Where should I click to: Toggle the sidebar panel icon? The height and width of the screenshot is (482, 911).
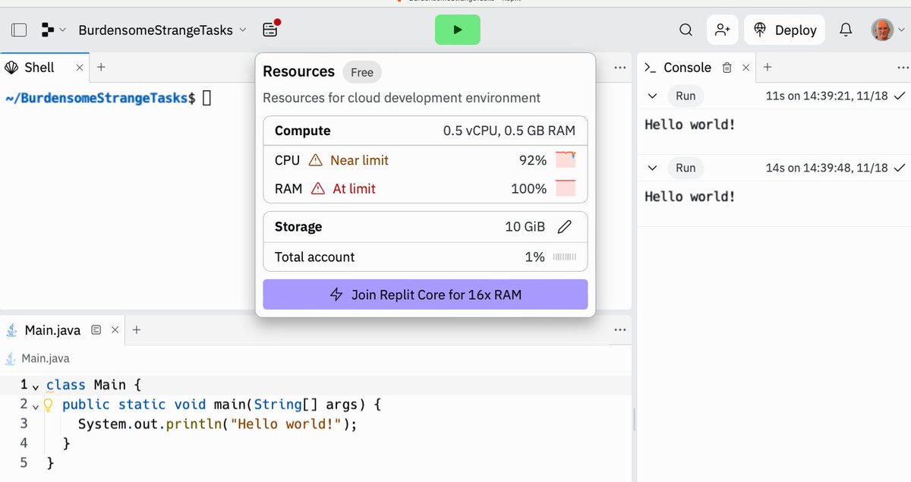[19, 30]
